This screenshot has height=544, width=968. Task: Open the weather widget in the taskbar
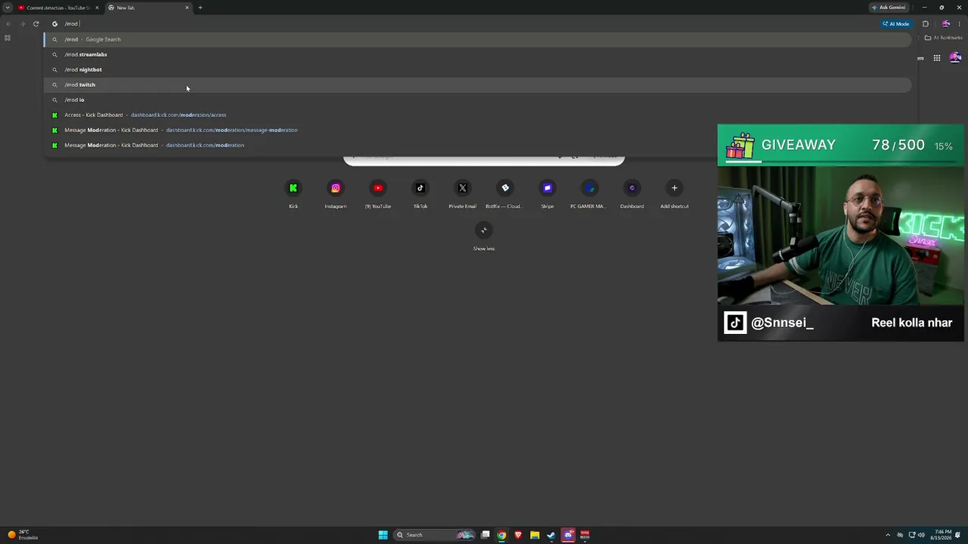click(23, 535)
